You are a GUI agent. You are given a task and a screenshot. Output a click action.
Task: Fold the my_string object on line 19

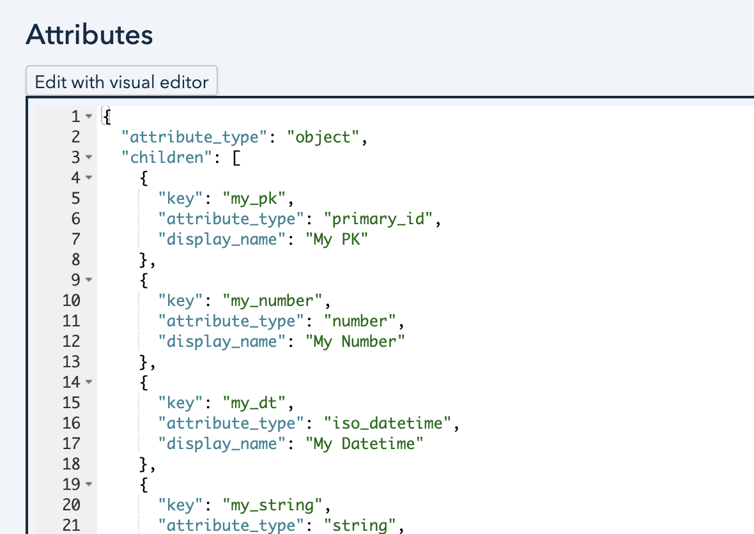(x=89, y=485)
